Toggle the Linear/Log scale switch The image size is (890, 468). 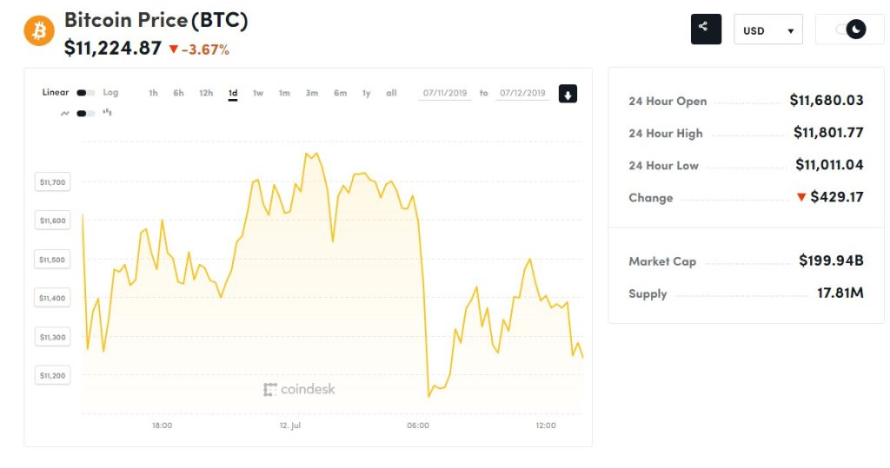[85, 93]
